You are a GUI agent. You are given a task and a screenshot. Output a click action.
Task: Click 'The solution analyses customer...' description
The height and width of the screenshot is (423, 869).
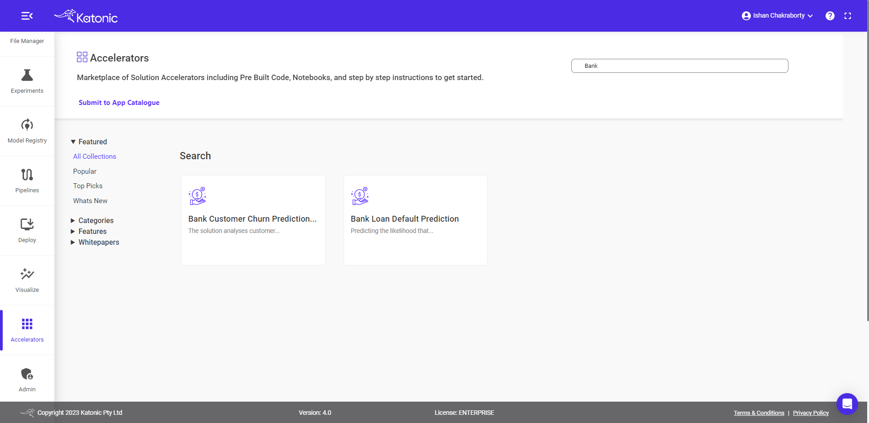click(x=234, y=231)
